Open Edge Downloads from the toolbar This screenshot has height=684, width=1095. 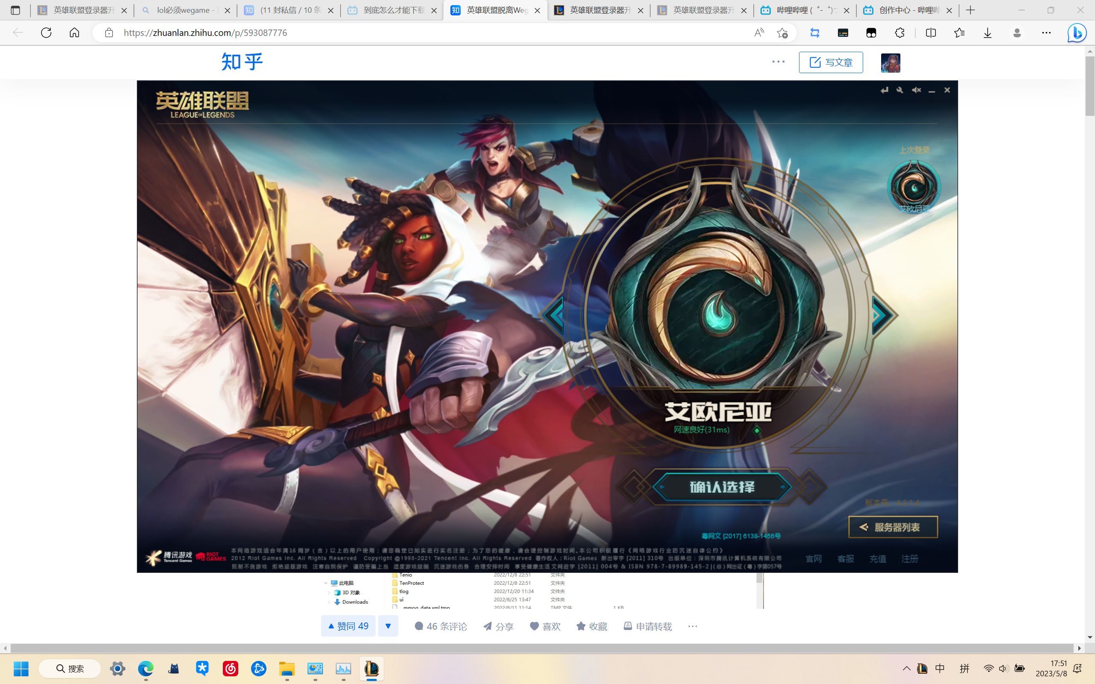(986, 32)
